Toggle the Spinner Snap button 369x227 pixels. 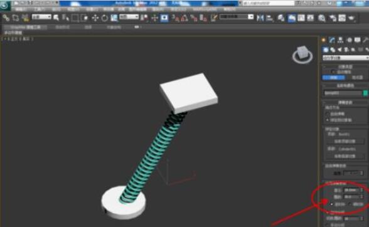click(203, 18)
